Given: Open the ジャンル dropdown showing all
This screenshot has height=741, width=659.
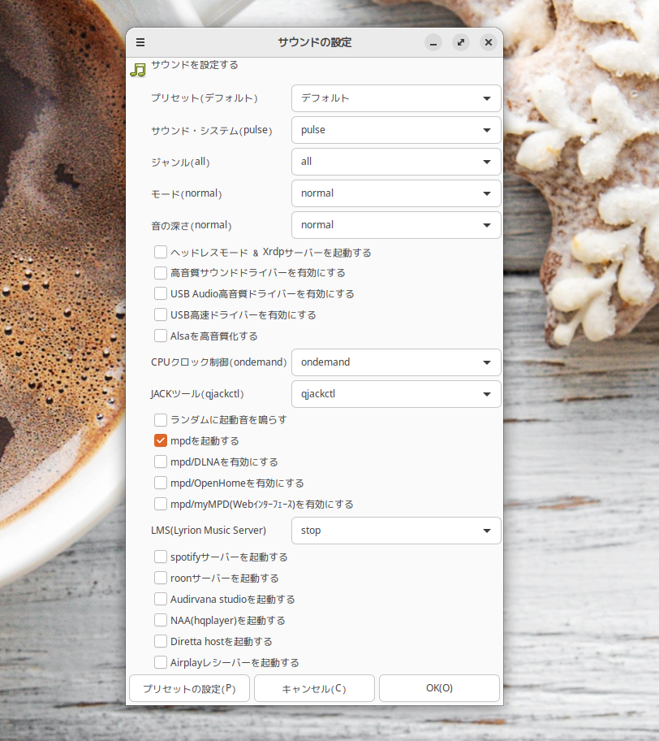Looking at the screenshot, I should [396, 162].
